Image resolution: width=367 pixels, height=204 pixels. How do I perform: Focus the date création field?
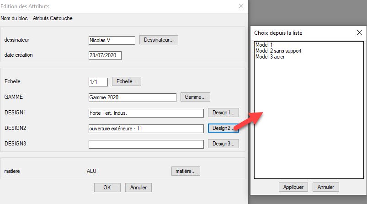point(105,55)
